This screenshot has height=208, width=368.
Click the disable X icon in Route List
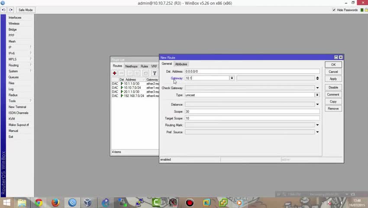point(137,73)
